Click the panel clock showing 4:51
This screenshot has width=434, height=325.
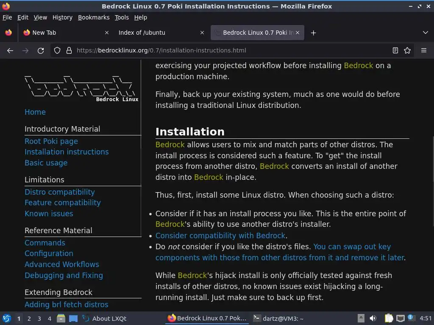426,319
